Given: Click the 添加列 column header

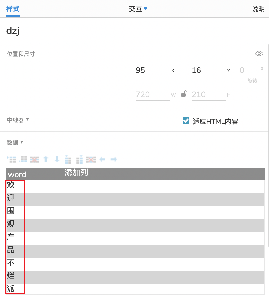Looking at the screenshot, I should pos(76,173).
